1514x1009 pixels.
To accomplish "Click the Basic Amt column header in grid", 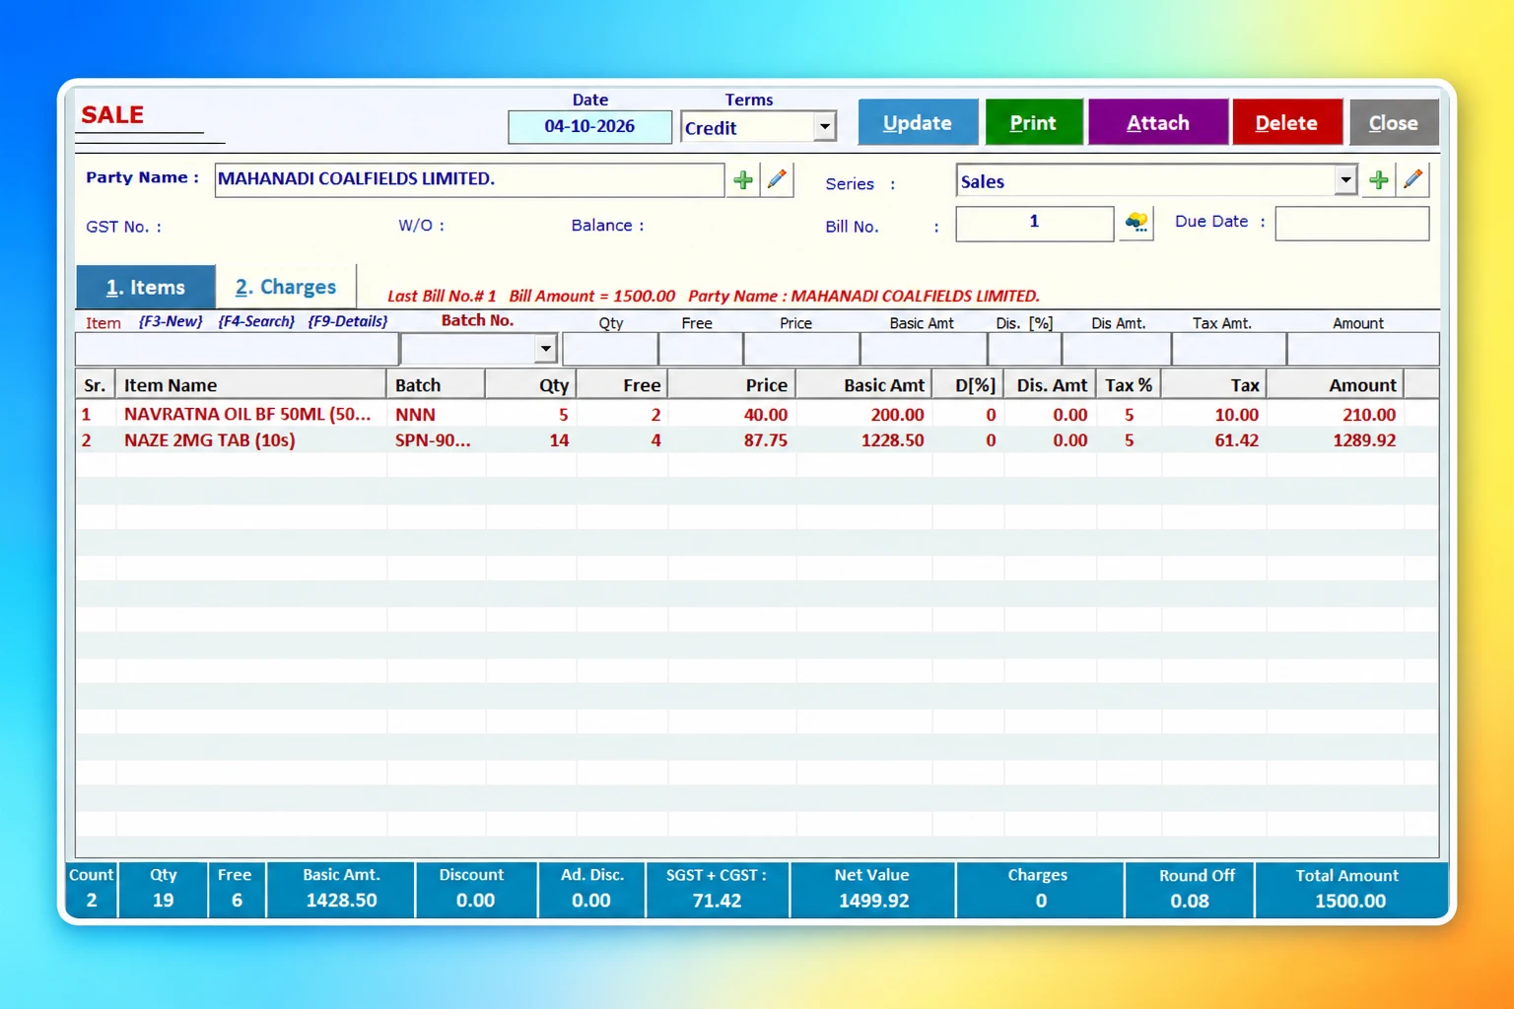I will coord(863,384).
